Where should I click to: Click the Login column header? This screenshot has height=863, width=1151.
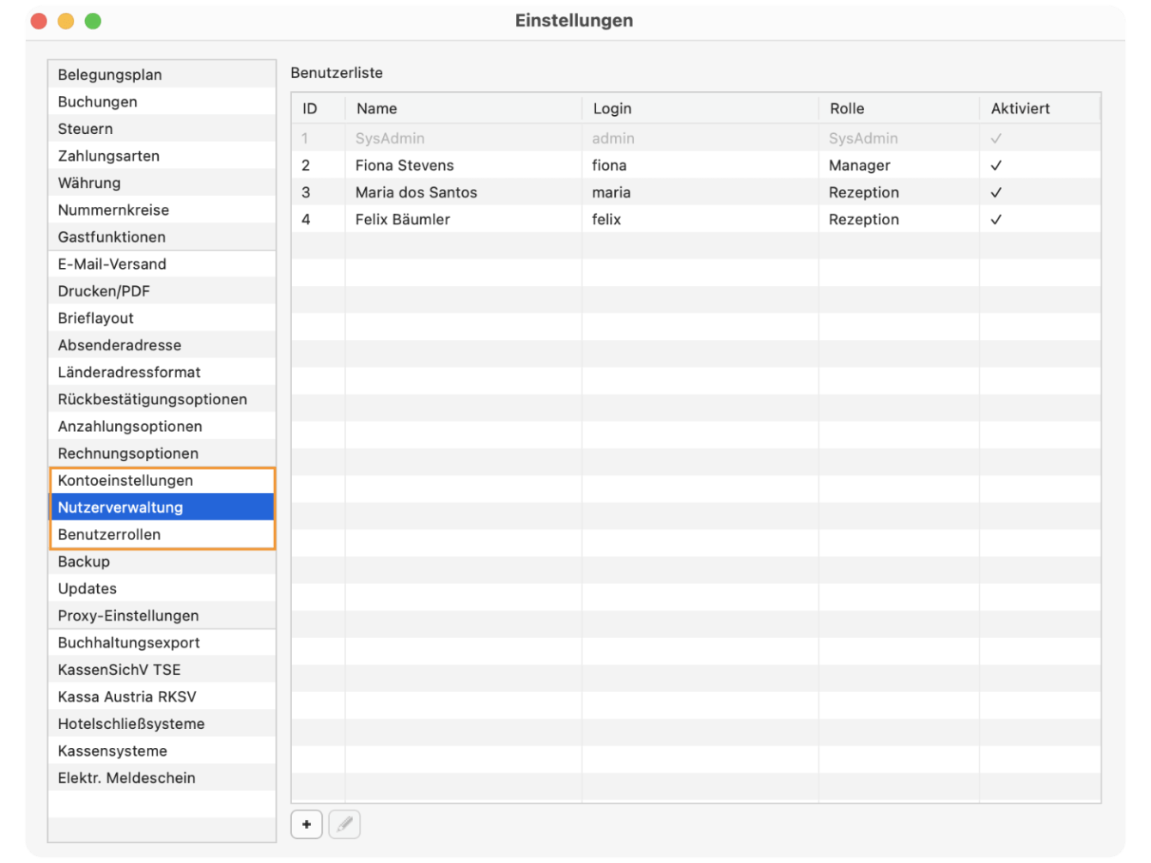click(x=700, y=108)
